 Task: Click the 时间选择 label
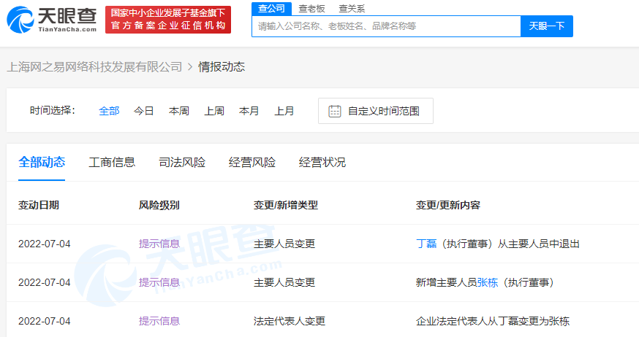coord(53,110)
